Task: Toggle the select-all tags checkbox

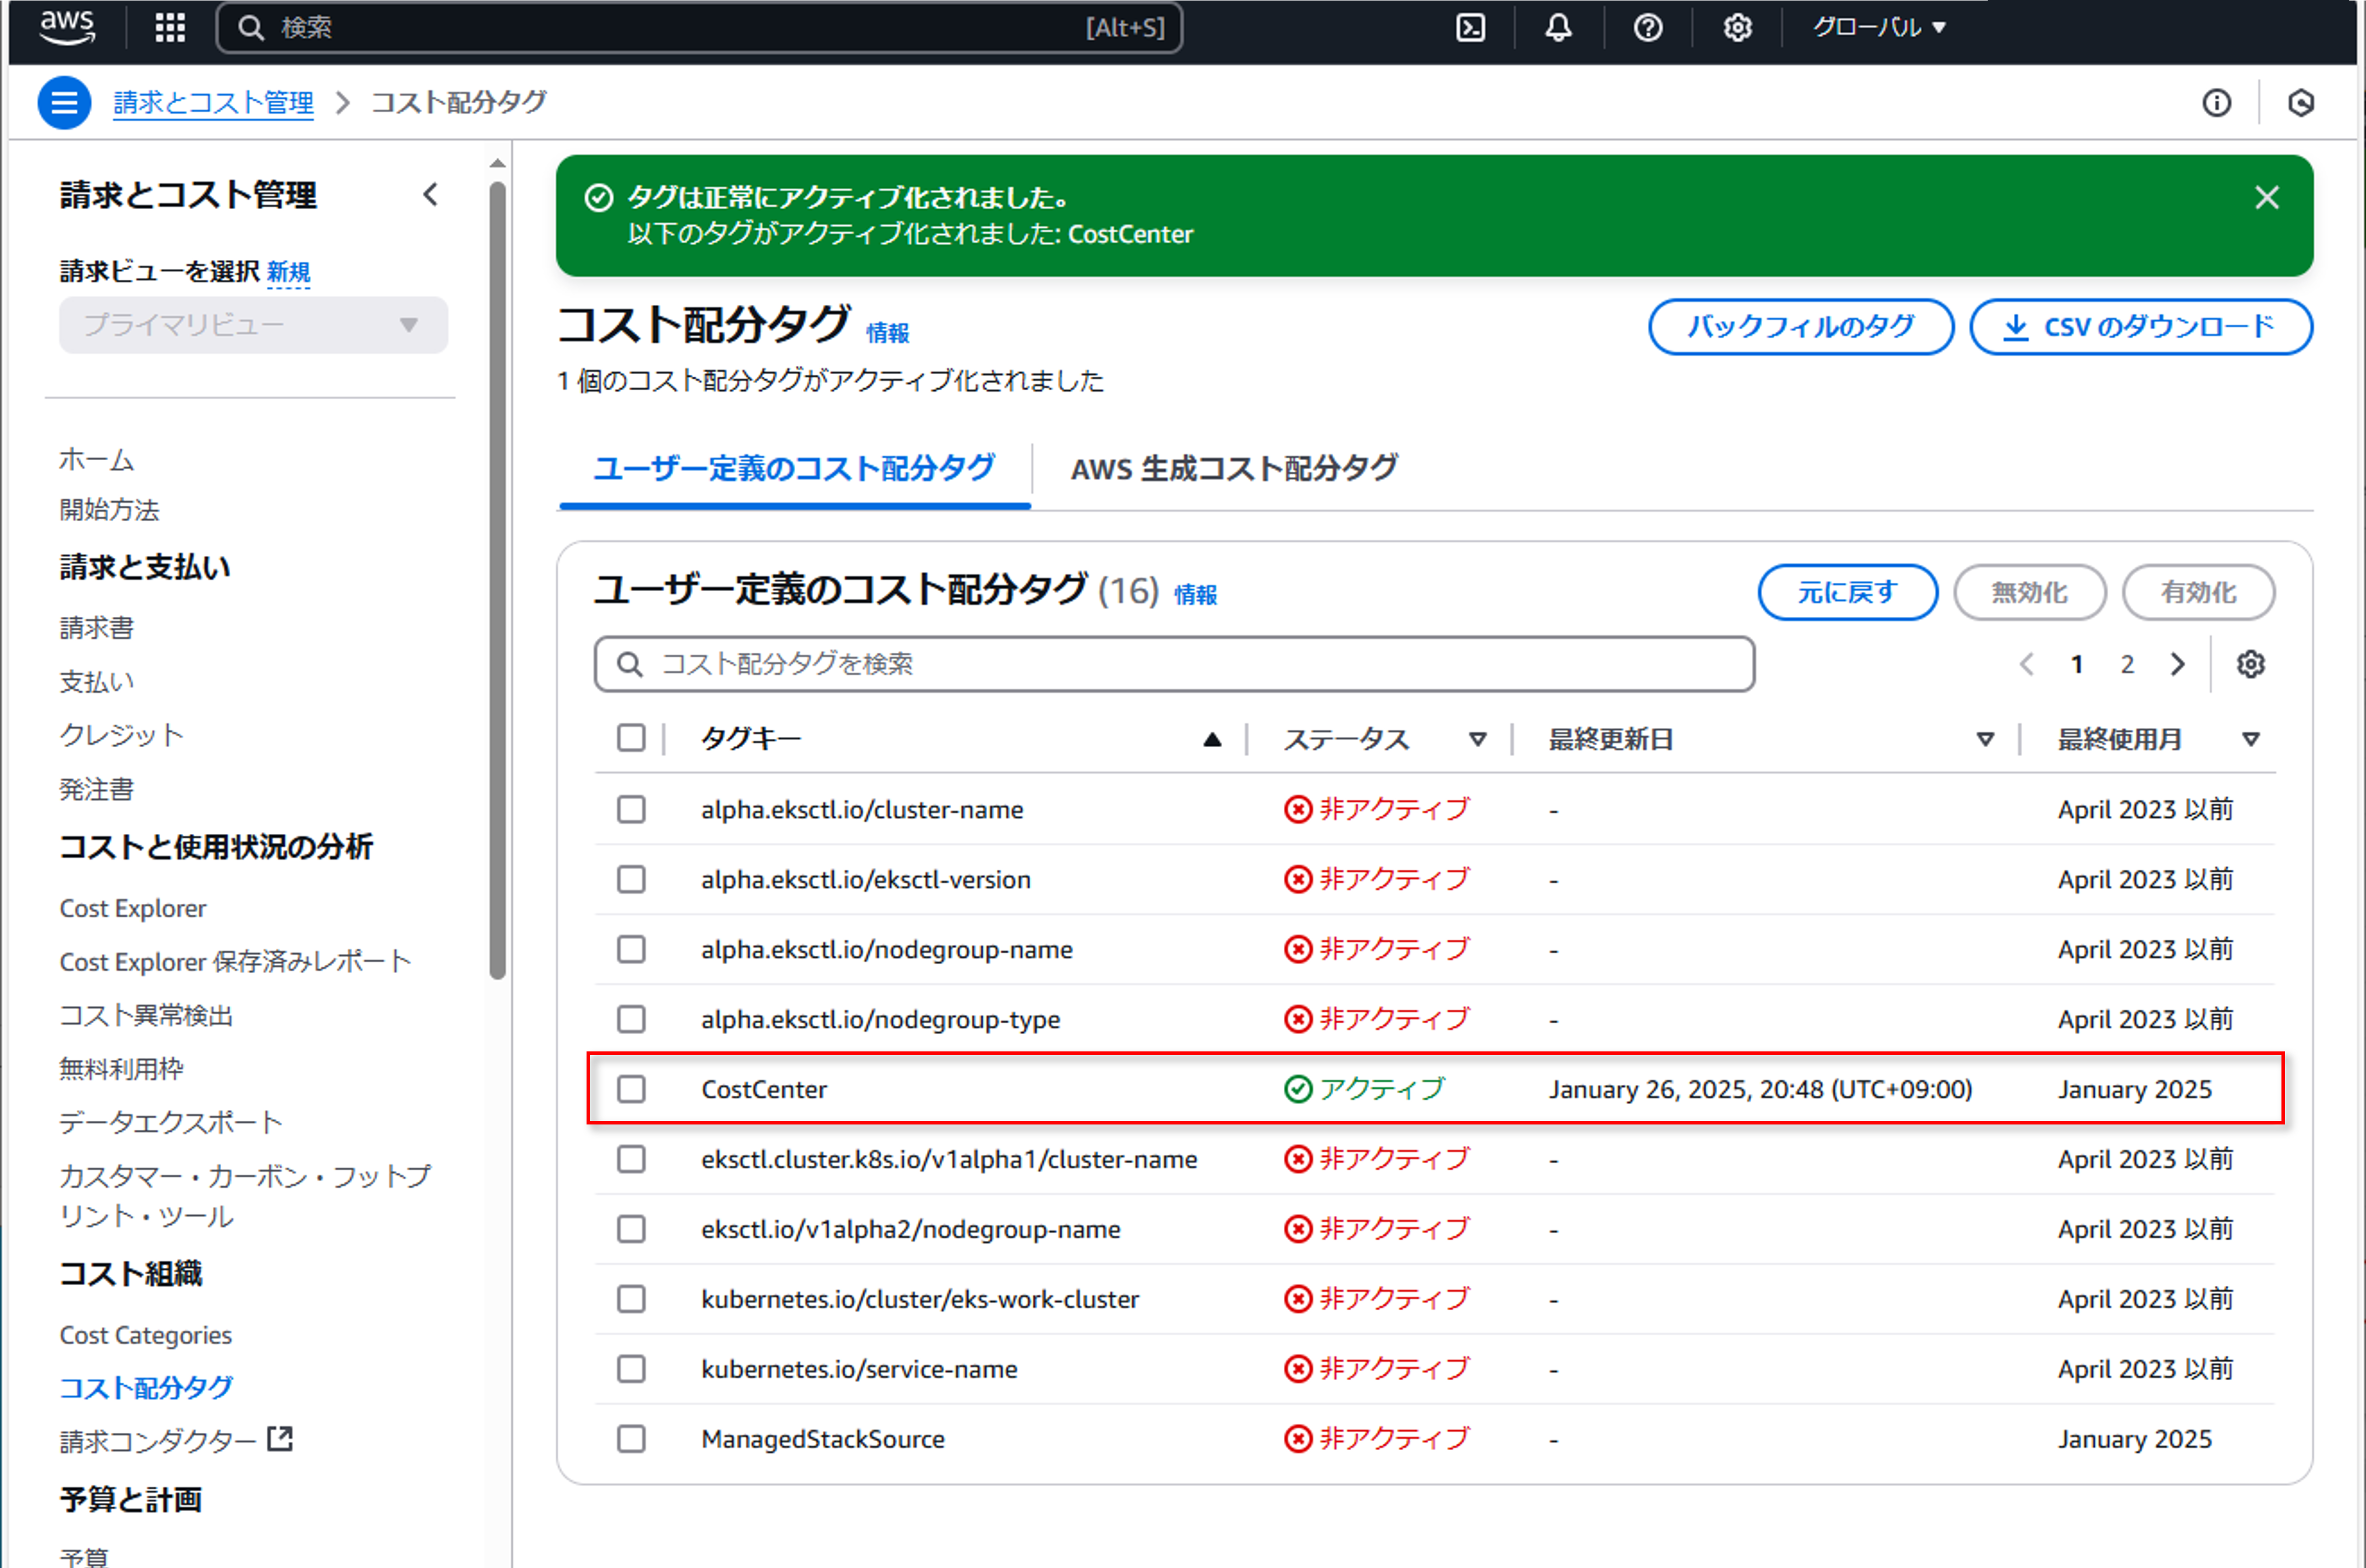Action: (631, 738)
